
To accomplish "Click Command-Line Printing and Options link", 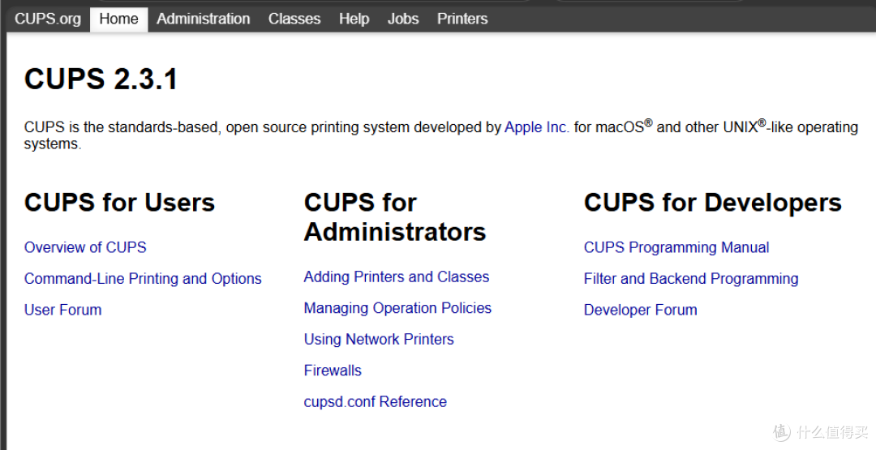I will click(143, 279).
